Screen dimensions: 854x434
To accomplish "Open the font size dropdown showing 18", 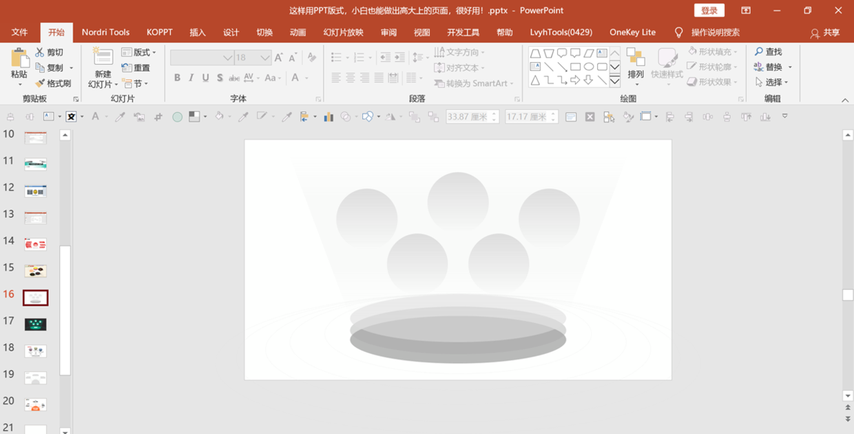I will click(x=252, y=58).
